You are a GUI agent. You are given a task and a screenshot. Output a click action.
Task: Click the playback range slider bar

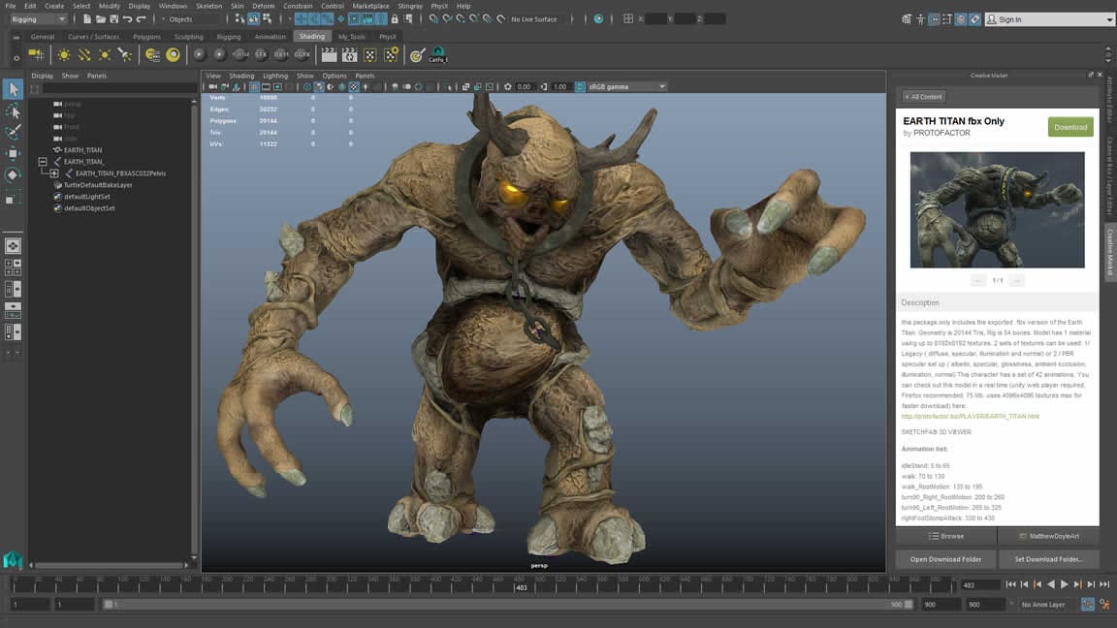click(508, 605)
